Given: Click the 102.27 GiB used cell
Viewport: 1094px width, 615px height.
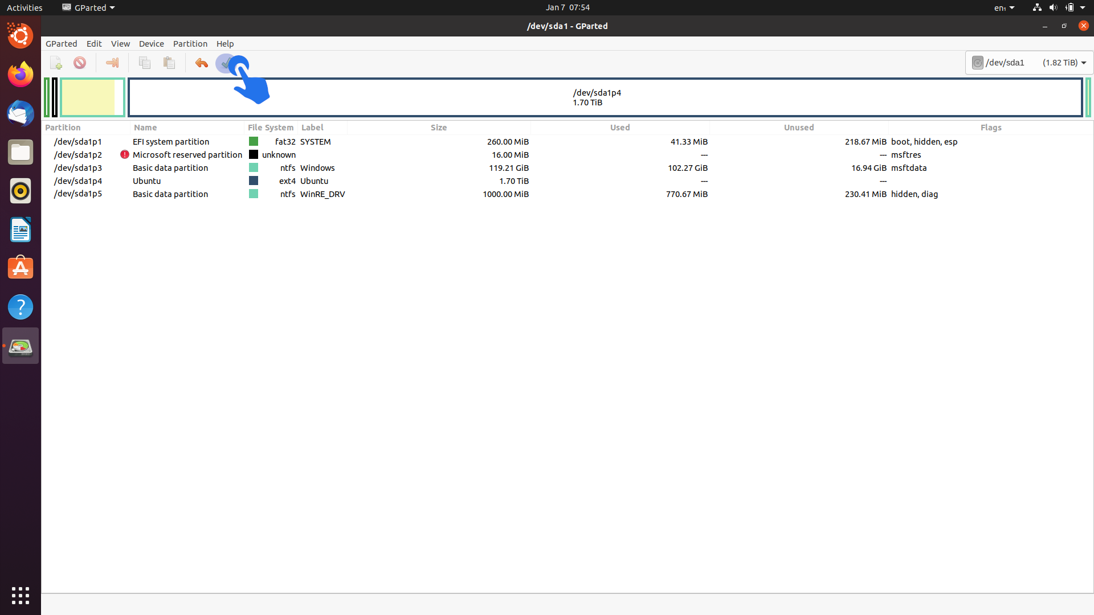Looking at the screenshot, I should (x=688, y=167).
